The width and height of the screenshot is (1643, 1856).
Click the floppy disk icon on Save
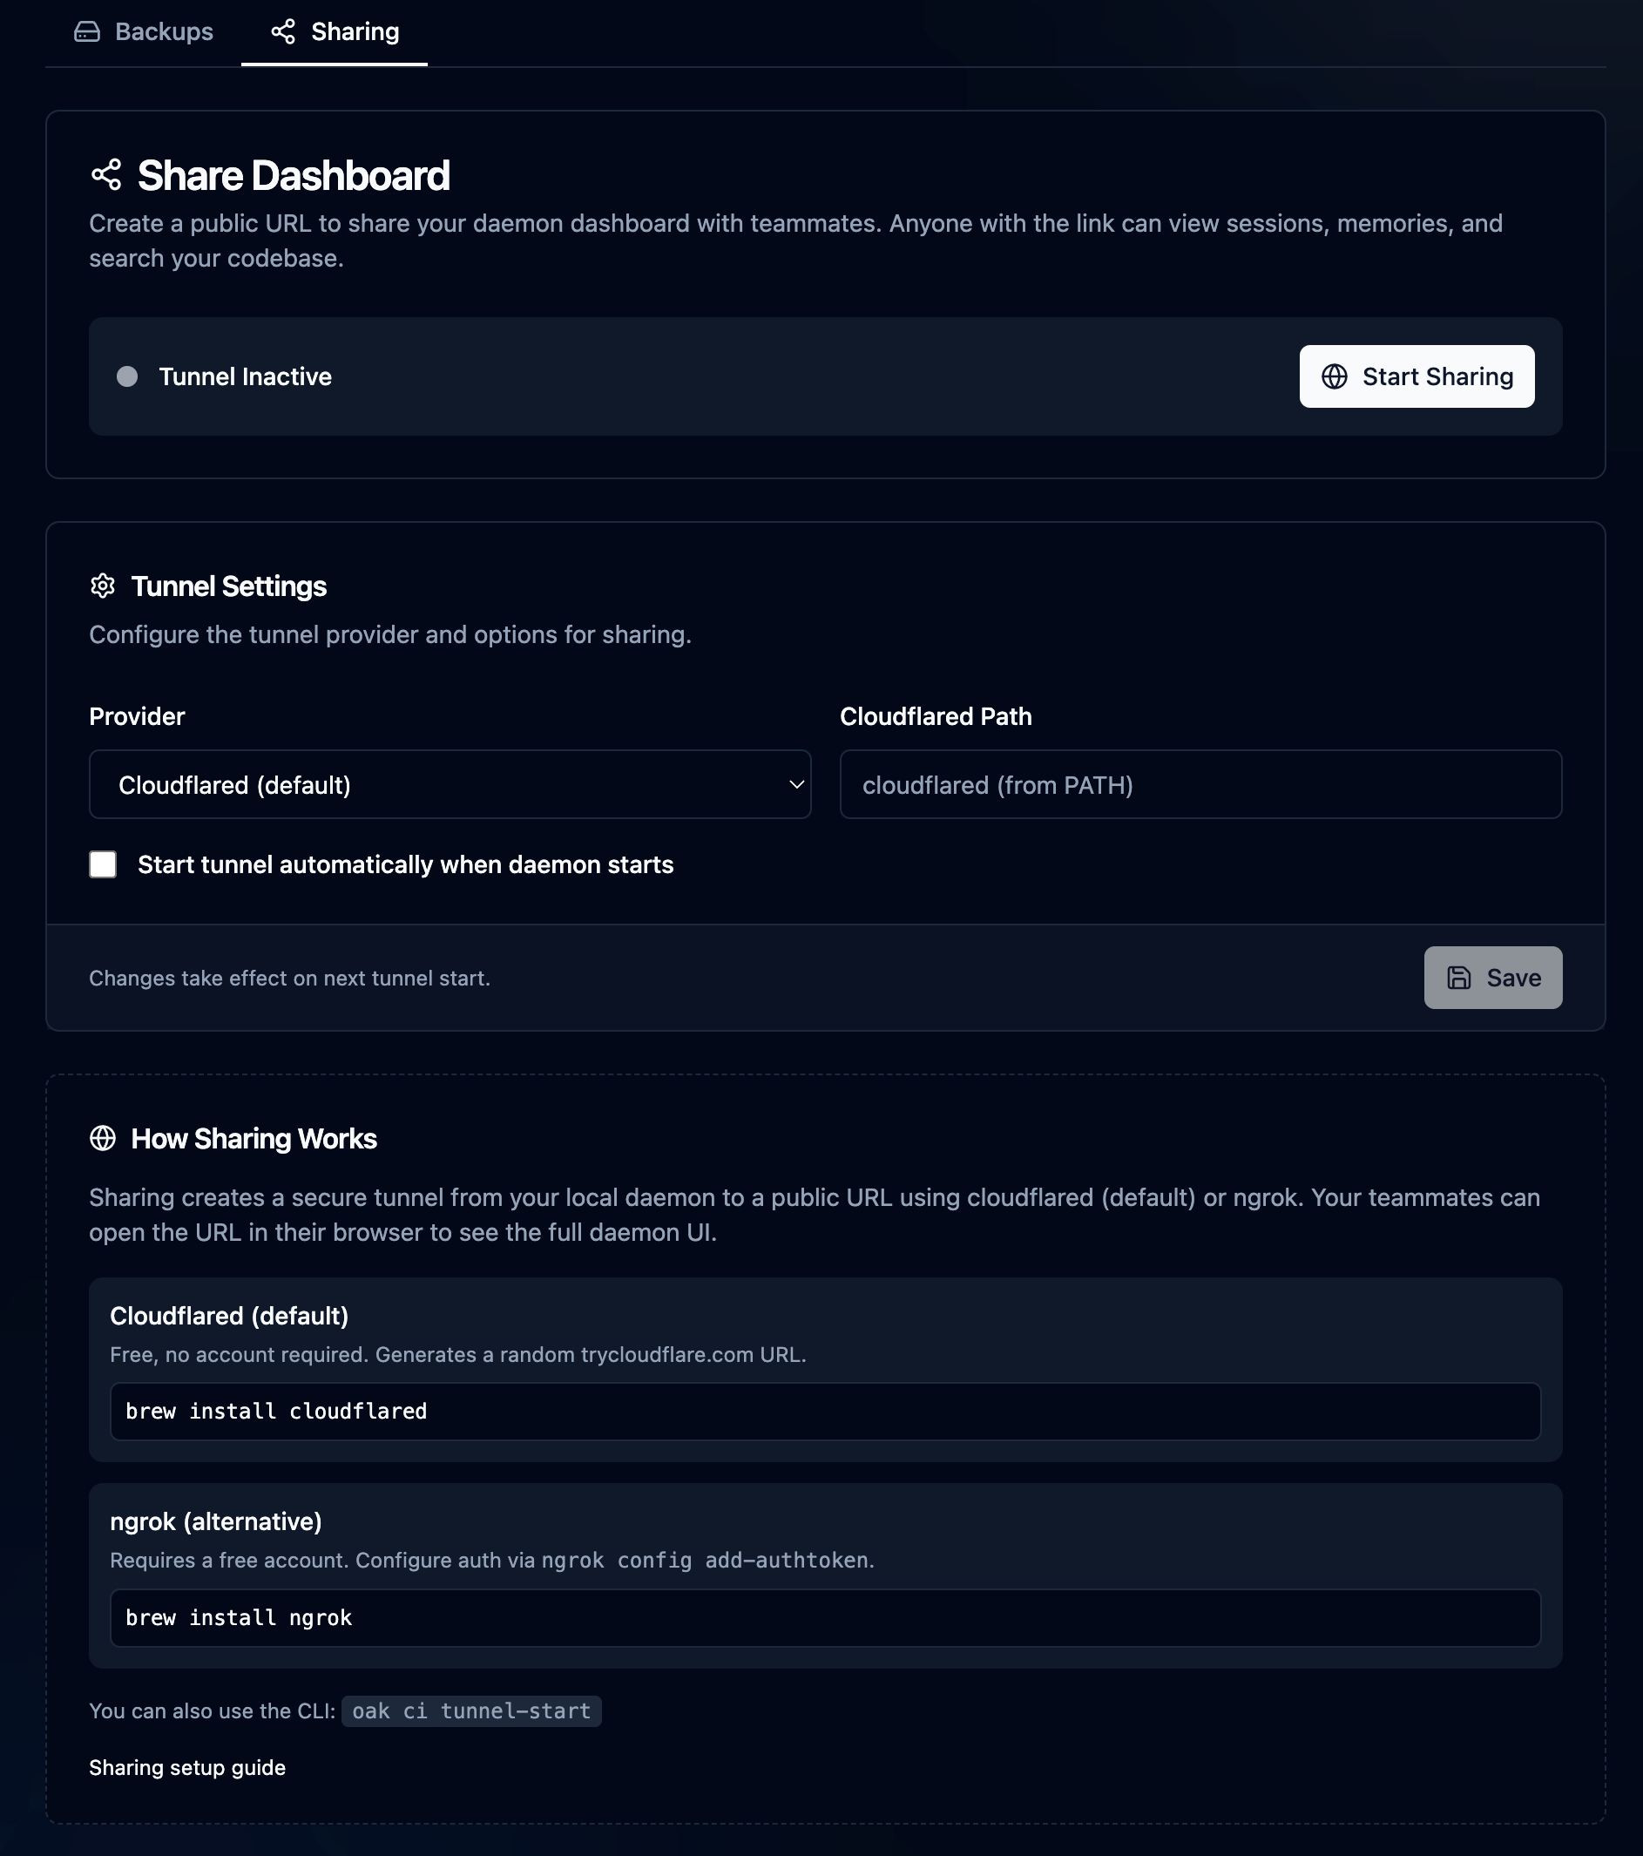1457,978
